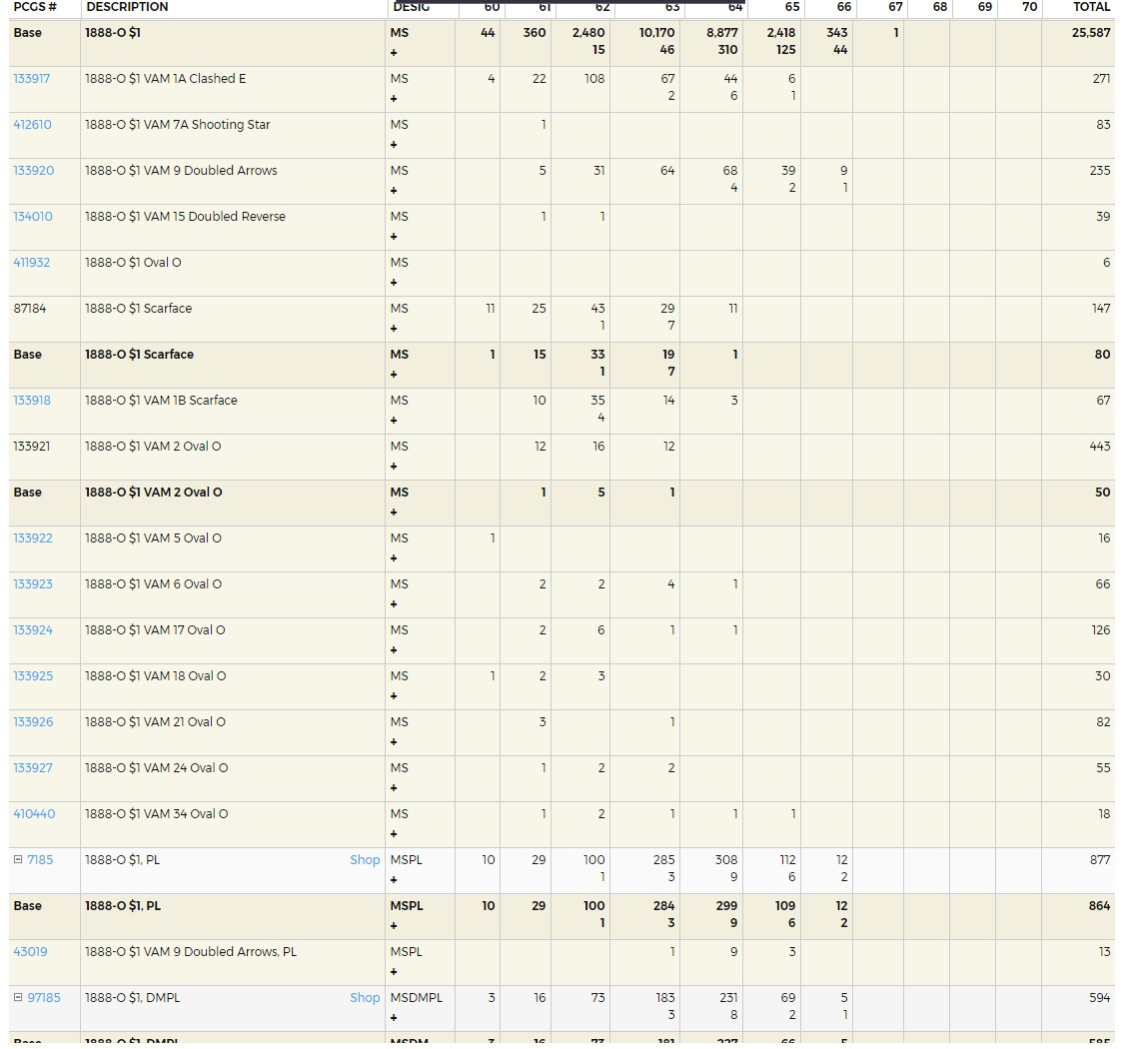The image size is (1123, 1049).
Task: Select PCGS number 87184 Scarface row
Action: tap(30, 309)
